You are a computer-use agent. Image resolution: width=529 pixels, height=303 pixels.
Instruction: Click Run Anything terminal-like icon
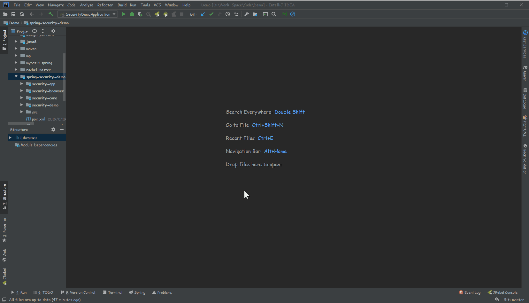[x=265, y=14]
